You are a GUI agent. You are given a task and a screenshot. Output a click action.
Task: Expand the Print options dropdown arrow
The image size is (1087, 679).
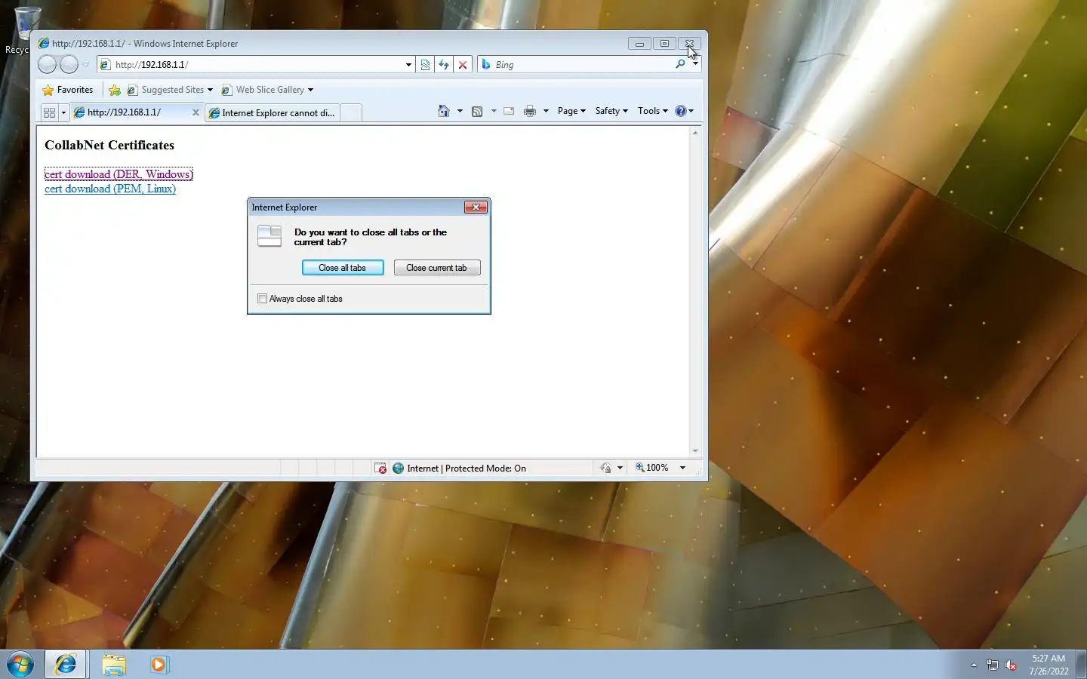[x=546, y=111]
